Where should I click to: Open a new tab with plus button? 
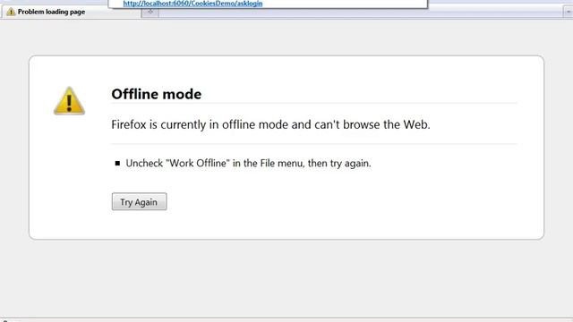150,12
